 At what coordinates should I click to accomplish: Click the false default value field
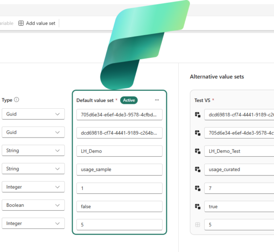coord(119,206)
